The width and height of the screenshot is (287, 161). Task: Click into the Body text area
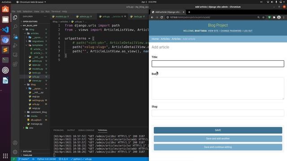tap(218, 89)
